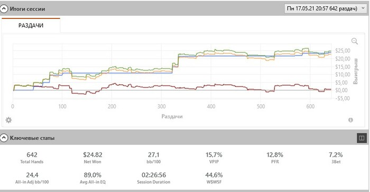Viewport: 370px width, 192px height.
Task: Open the session date dropdown
Action: pyautogui.click(x=326, y=9)
